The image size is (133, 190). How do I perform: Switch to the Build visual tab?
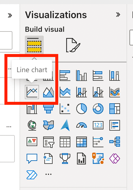(x=34, y=45)
